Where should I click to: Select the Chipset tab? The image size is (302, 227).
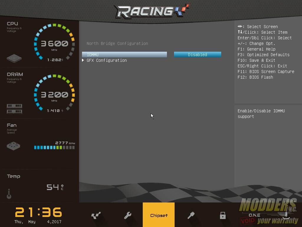[x=159, y=215]
